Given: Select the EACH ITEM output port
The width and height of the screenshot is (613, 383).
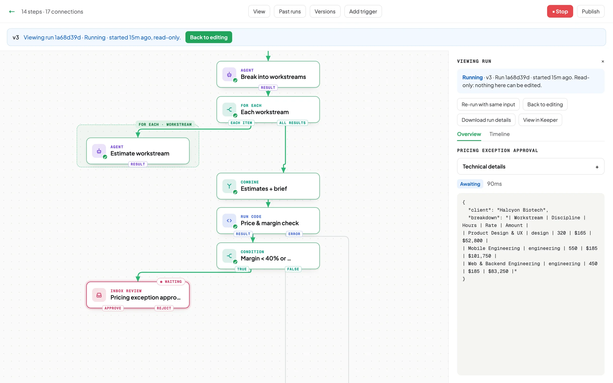Looking at the screenshot, I should click(241, 123).
